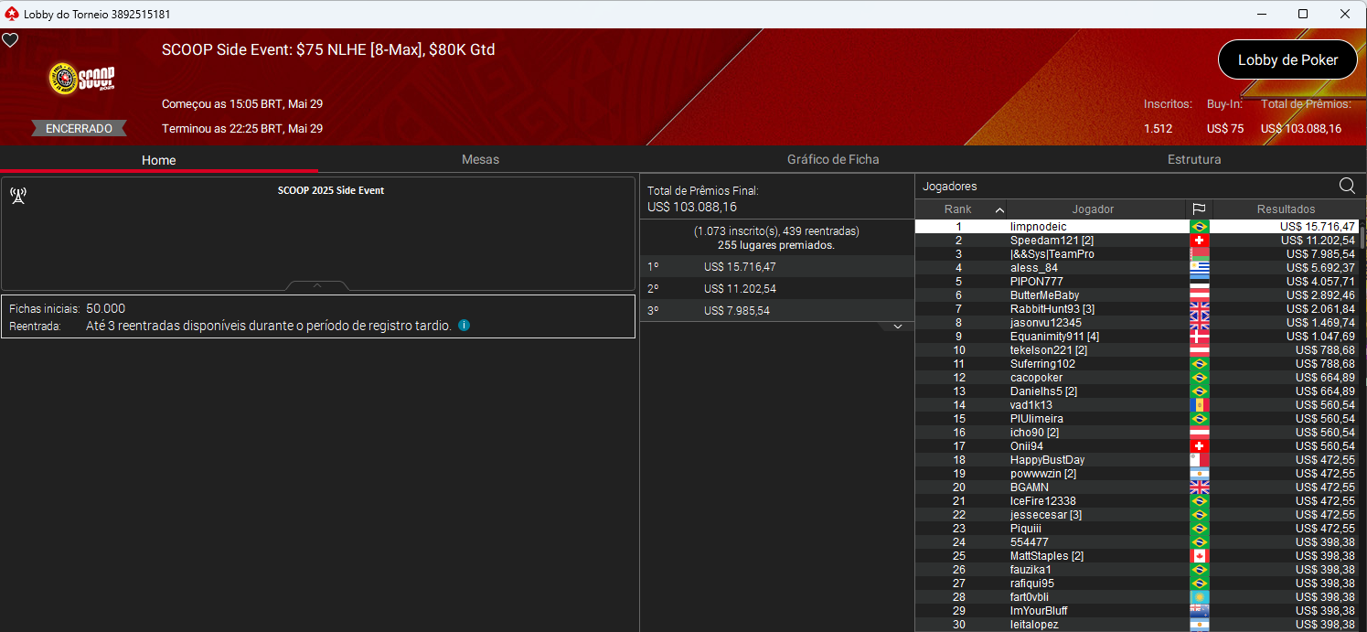Select player leitalopez row
Image resolution: width=1367 pixels, height=632 pixels.
1137,624
